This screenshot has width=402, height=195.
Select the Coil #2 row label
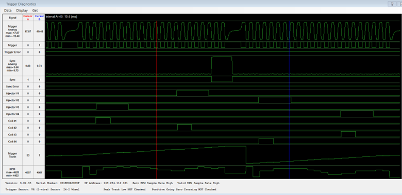coord(12,128)
